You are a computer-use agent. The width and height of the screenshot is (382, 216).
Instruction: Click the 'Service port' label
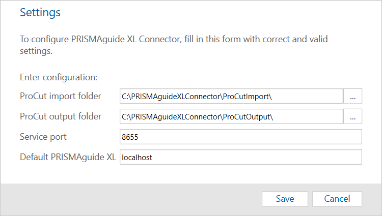pos(43,137)
